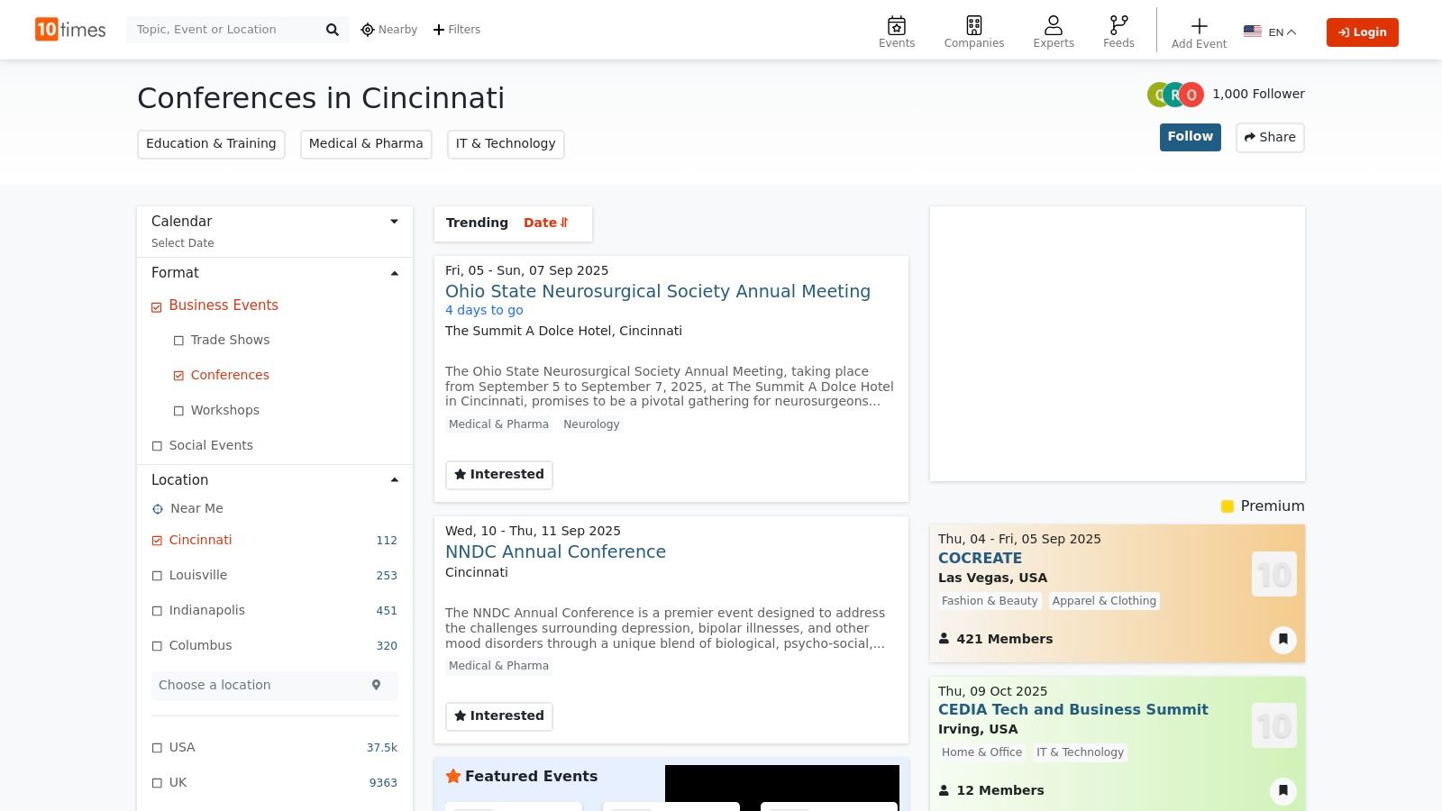This screenshot has height=811, width=1442.
Task: Open the EN language selector
Action: pyautogui.click(x=1270, y=32)
